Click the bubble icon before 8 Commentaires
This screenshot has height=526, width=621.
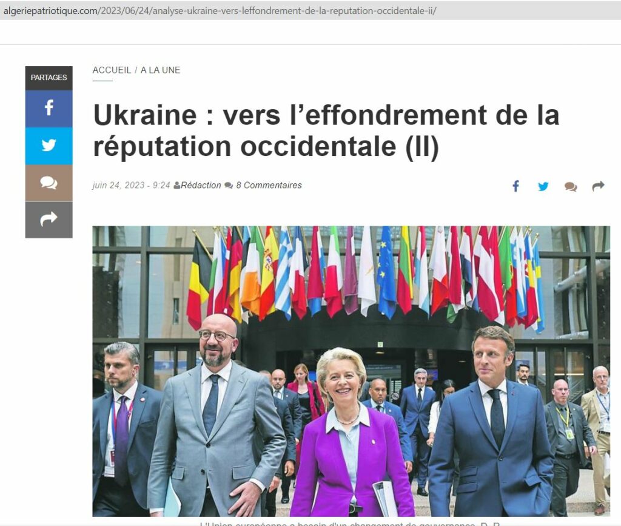coord(229,186)
